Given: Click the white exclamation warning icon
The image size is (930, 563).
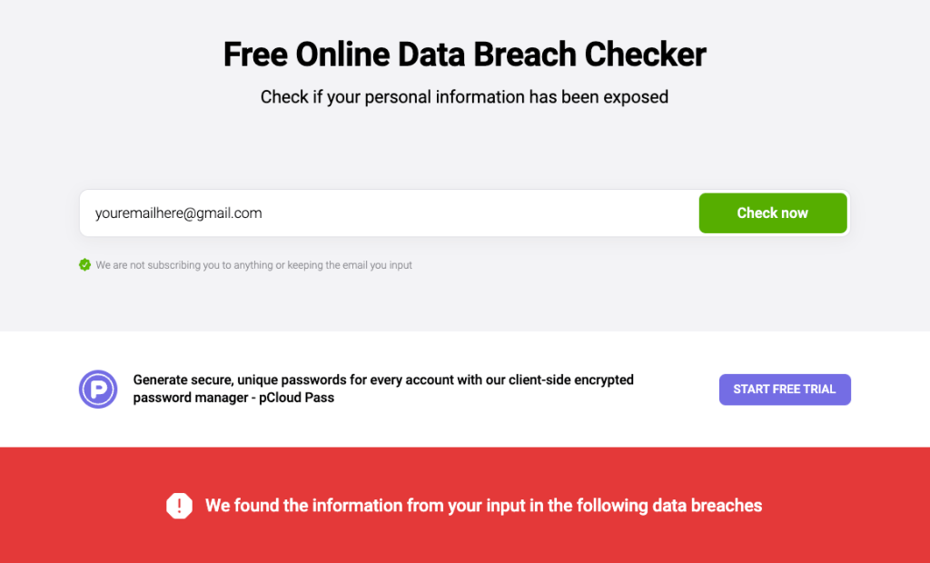Looking at the screenshot, I should click(180, 506).
